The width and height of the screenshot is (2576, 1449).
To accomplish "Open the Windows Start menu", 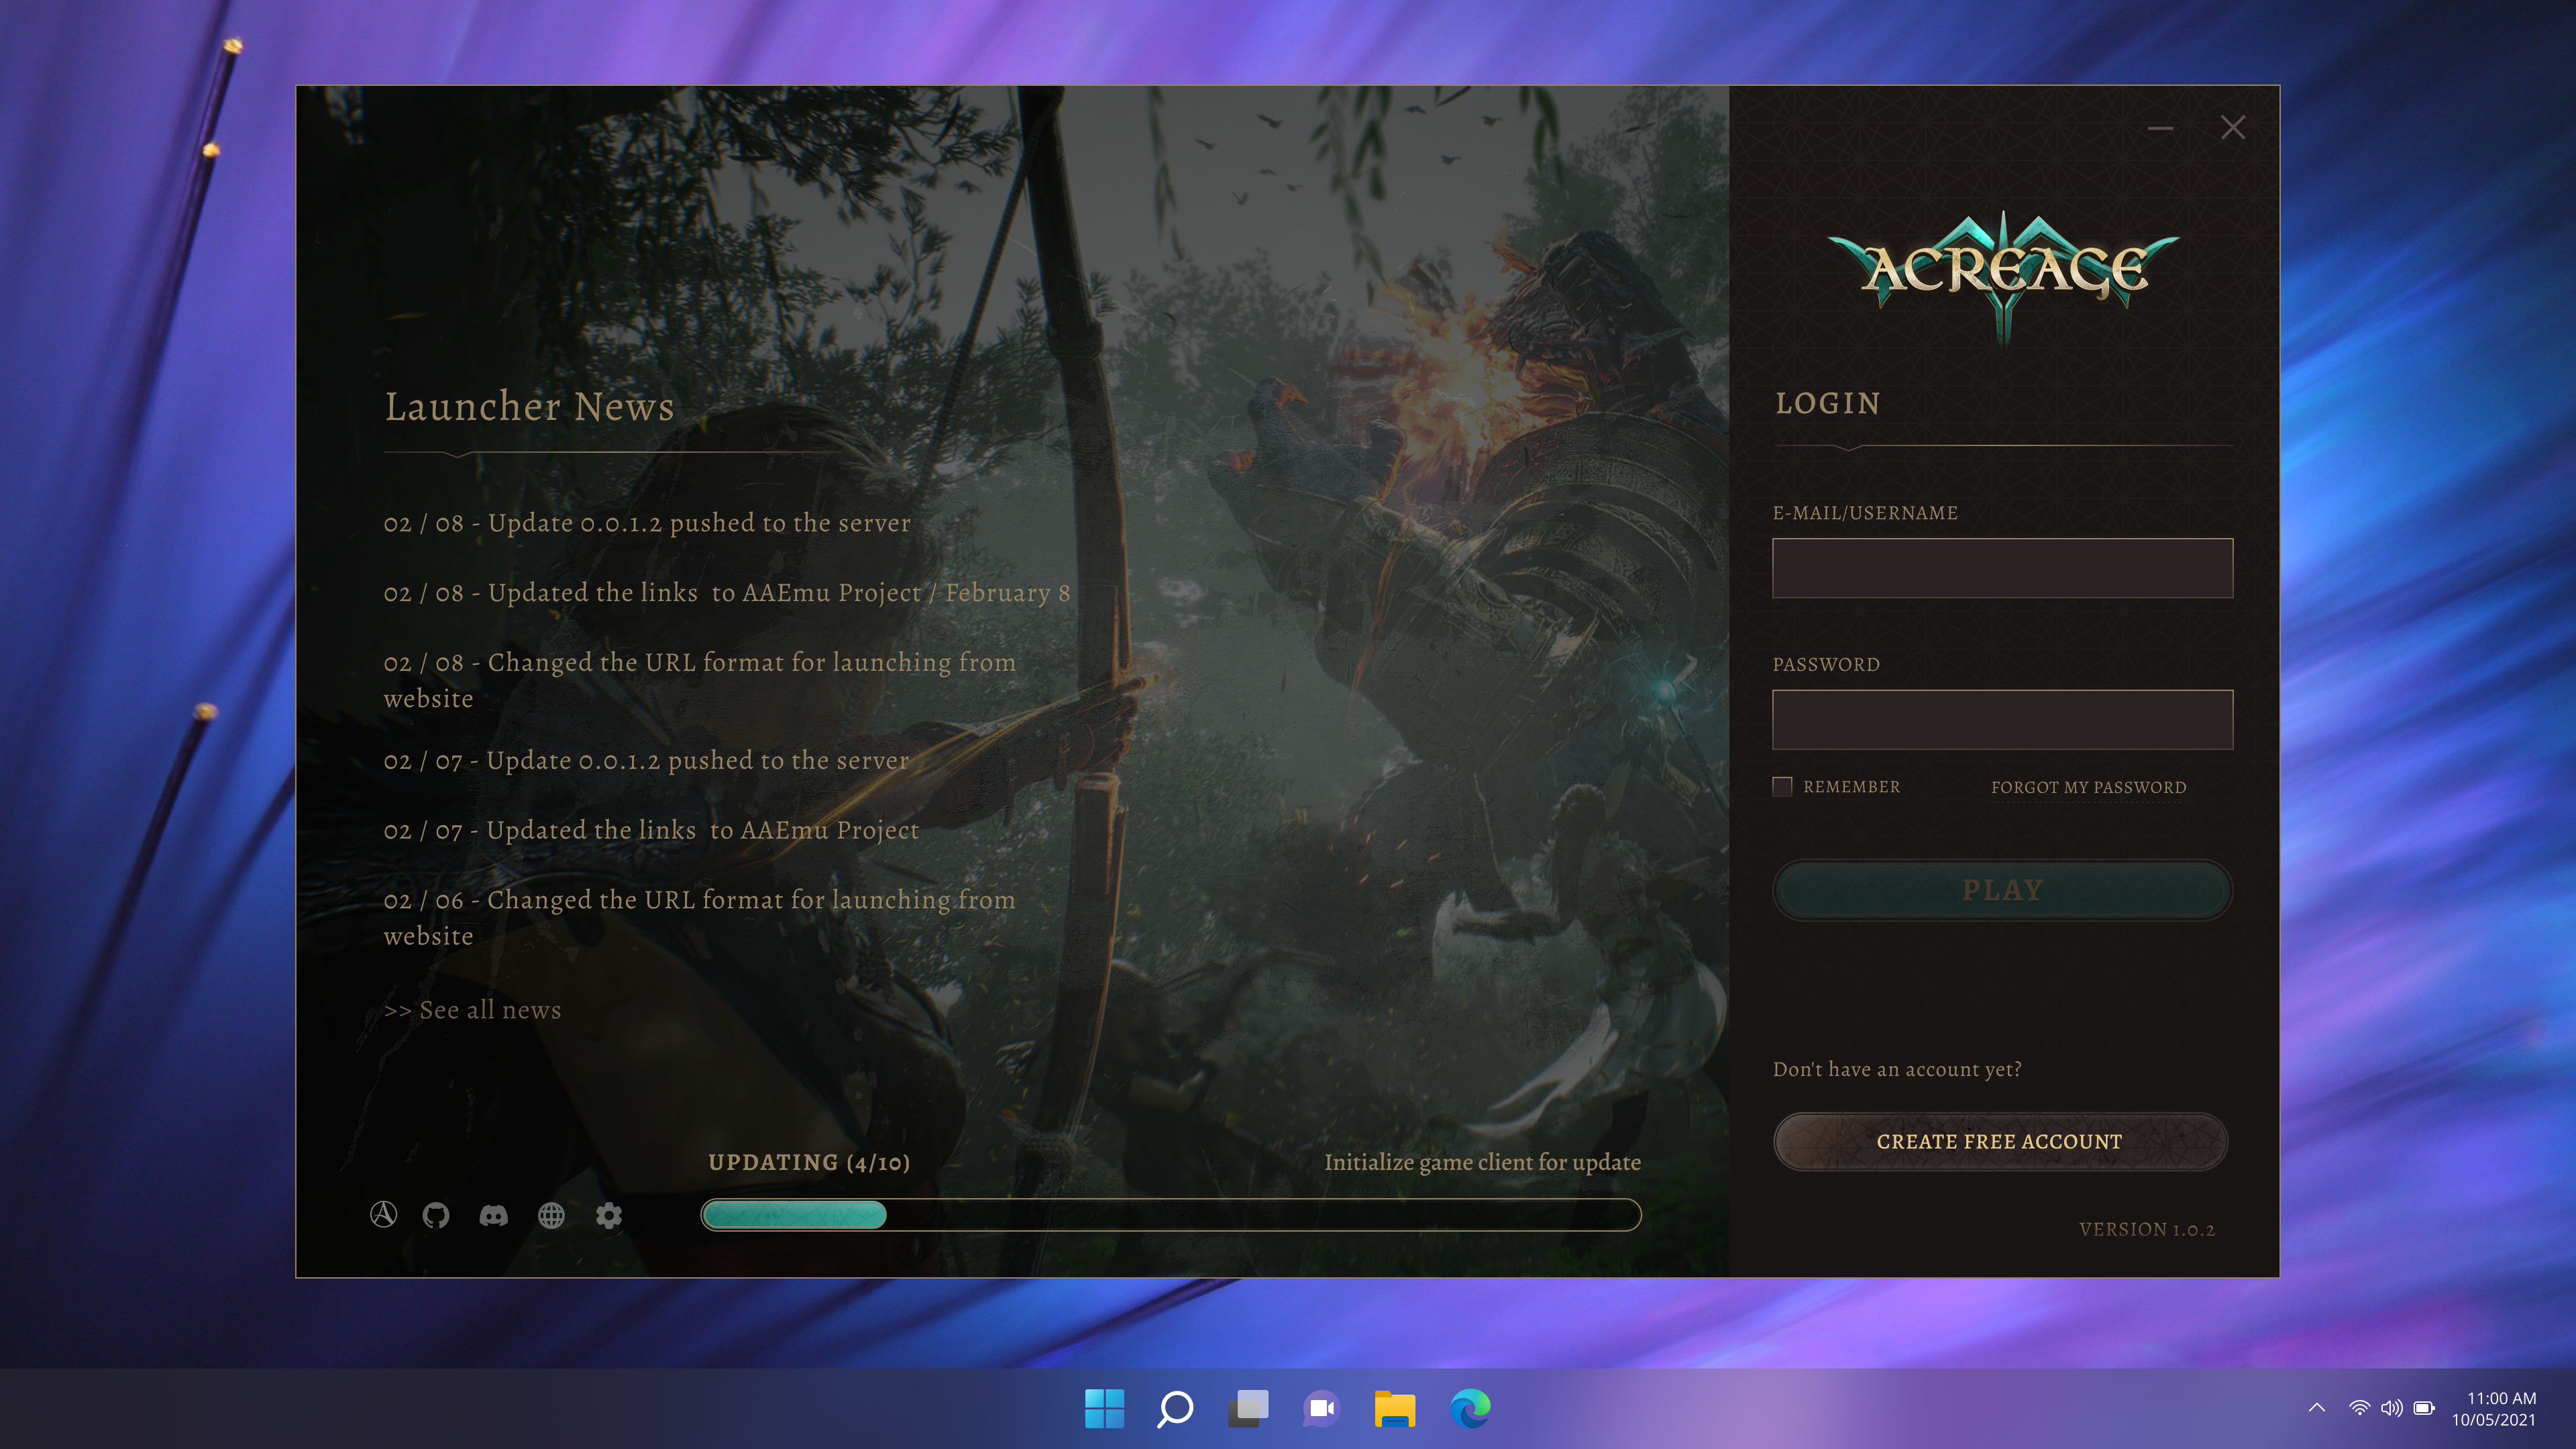I will pyautogui.click(x=1104, y=1408).
